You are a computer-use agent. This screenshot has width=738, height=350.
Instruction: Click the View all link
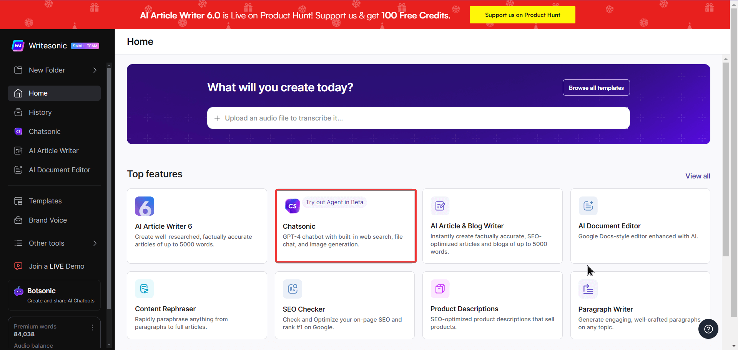pyautogui.click(x=697, y=176)
